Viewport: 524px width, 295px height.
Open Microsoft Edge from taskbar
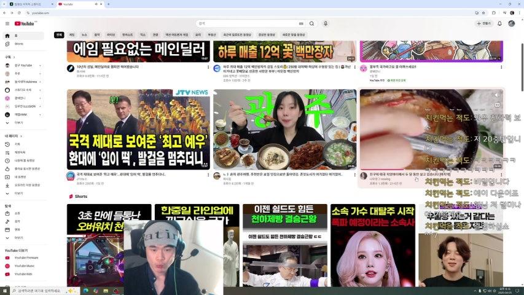pyautogui.click(x=86, y=291)
